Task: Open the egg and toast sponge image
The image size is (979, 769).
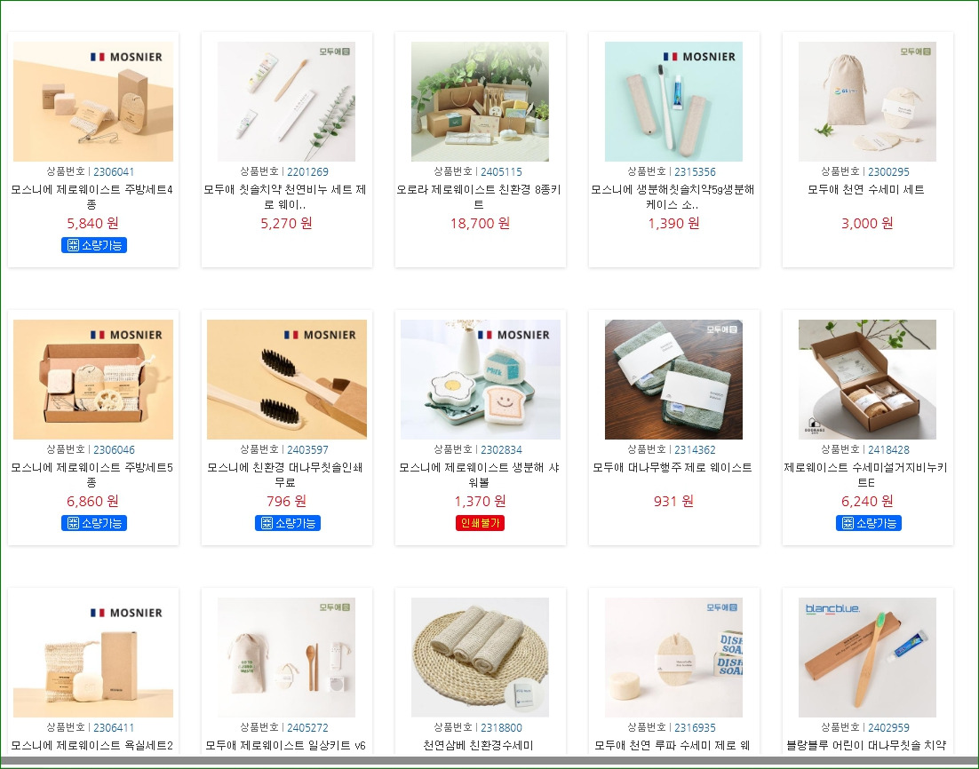Action: click(x=480, y=379)
